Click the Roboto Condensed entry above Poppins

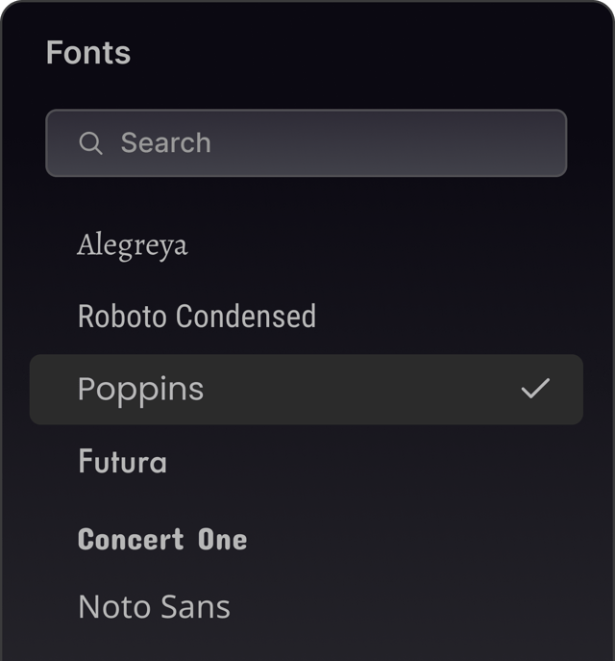tap(197, 317)
